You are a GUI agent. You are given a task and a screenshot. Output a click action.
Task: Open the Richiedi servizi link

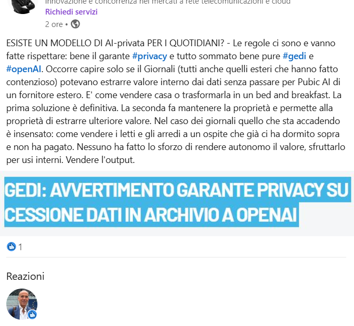coord(71,12)
